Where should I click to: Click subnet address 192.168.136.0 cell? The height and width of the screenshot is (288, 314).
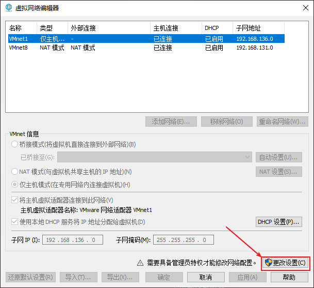point(255,39)
